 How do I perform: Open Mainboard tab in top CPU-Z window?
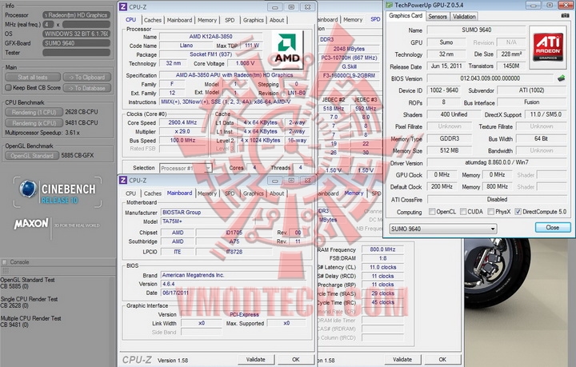180,20
